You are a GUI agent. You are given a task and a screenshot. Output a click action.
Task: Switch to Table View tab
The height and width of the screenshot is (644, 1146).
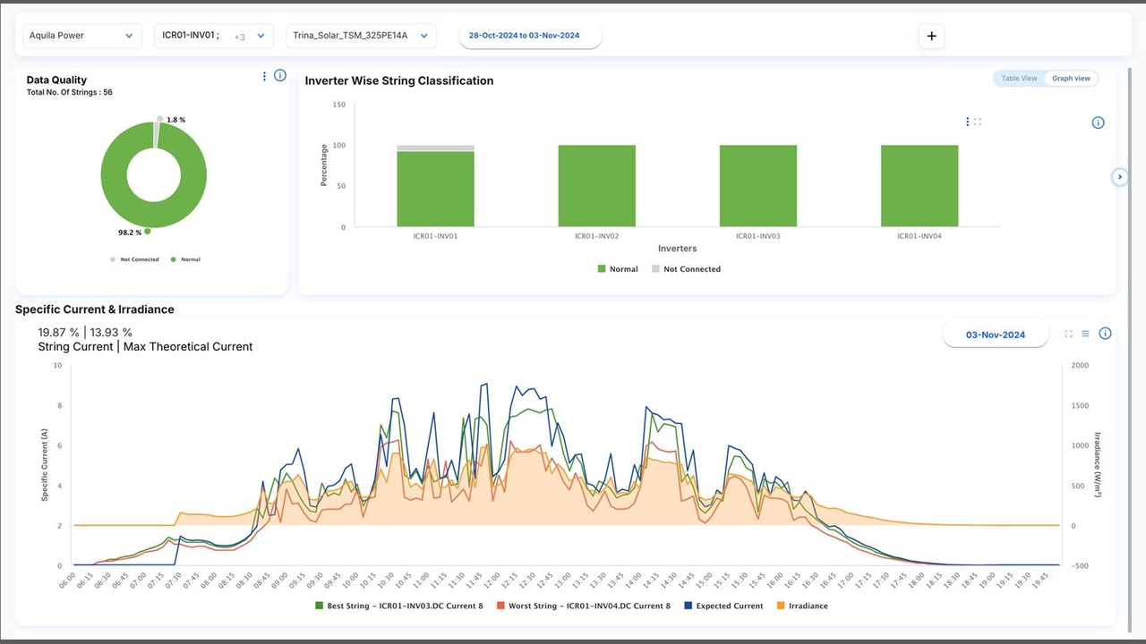(x=1019, y=79)
